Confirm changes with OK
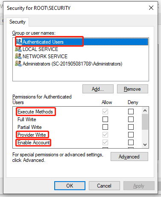Screen dimensions: 161x197 [x=70, y=186]
